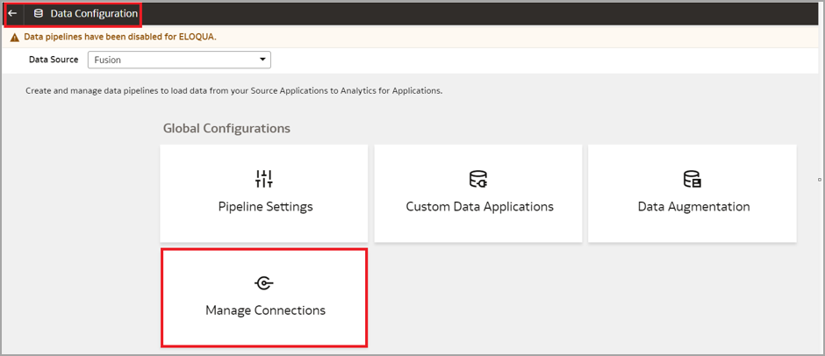
Task: Click the warning triangle icon
Action: click(x=14, y=38)
